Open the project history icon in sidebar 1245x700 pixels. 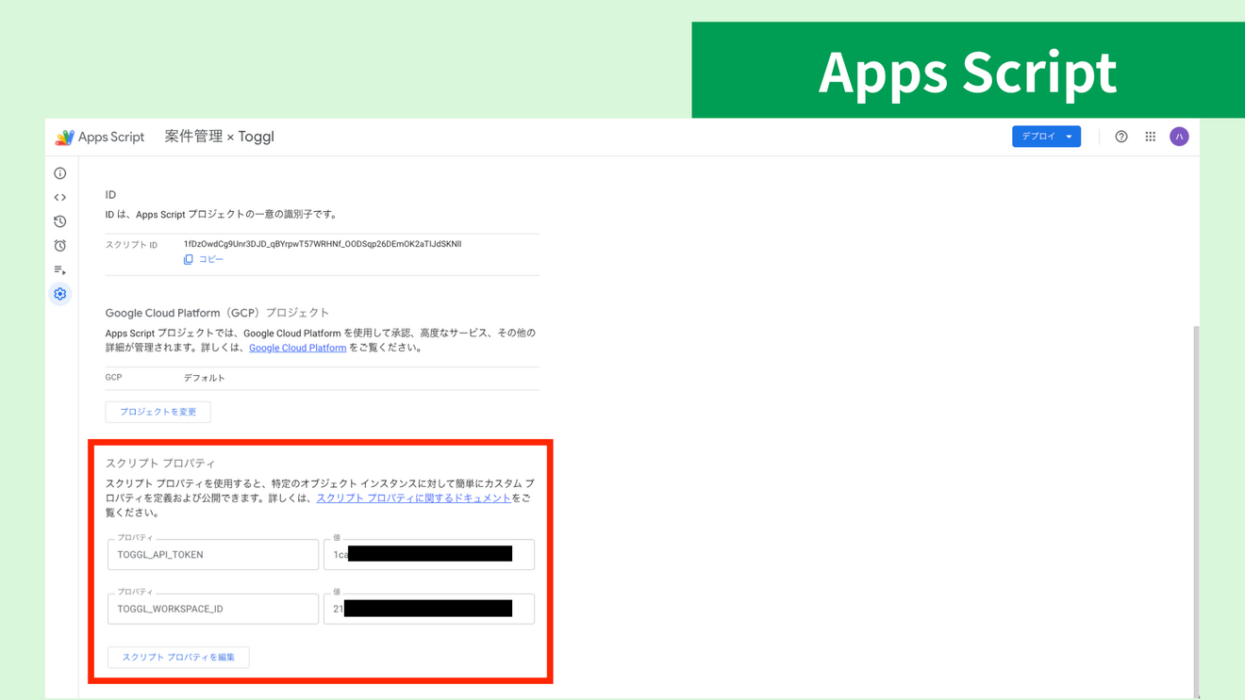tap(60, 221)
